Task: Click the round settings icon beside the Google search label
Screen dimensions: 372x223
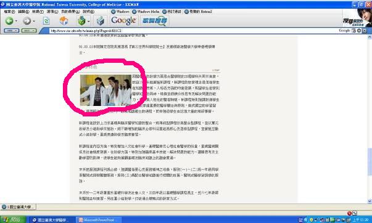Action: pyautogui.click(x=359, y=31)
